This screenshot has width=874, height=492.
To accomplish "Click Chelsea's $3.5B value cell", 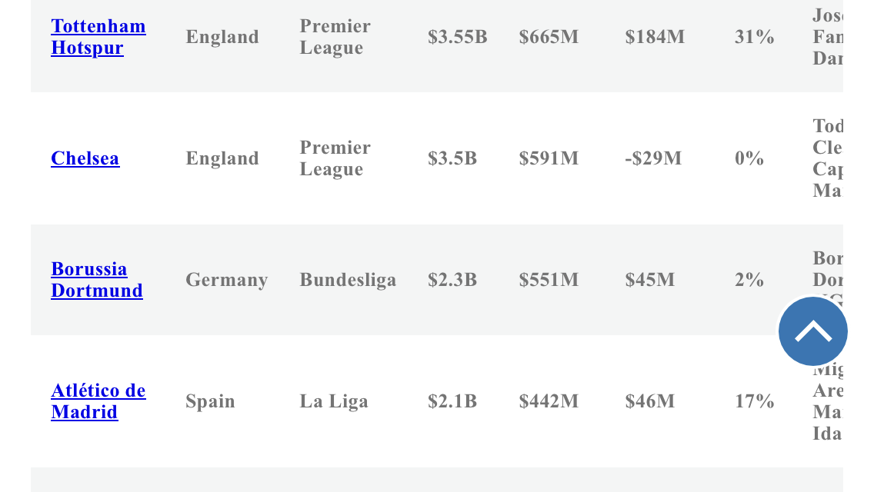I will pyautogui.click(x=452, y=158).
